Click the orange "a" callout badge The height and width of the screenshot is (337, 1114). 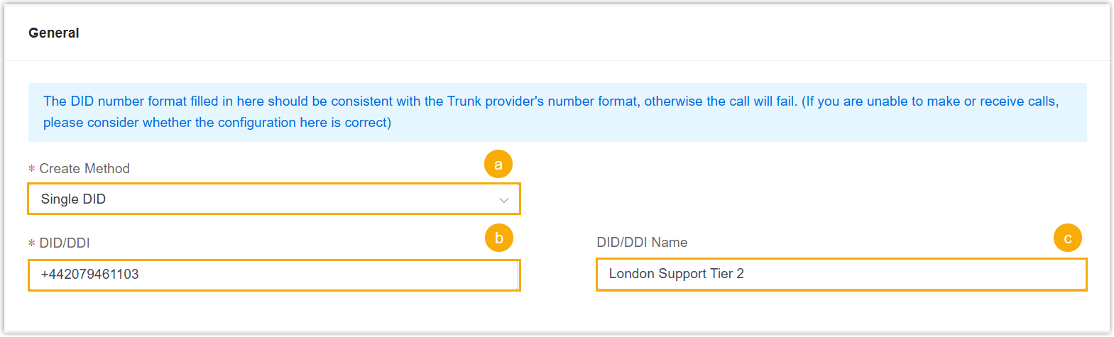[x=498, y=165]
